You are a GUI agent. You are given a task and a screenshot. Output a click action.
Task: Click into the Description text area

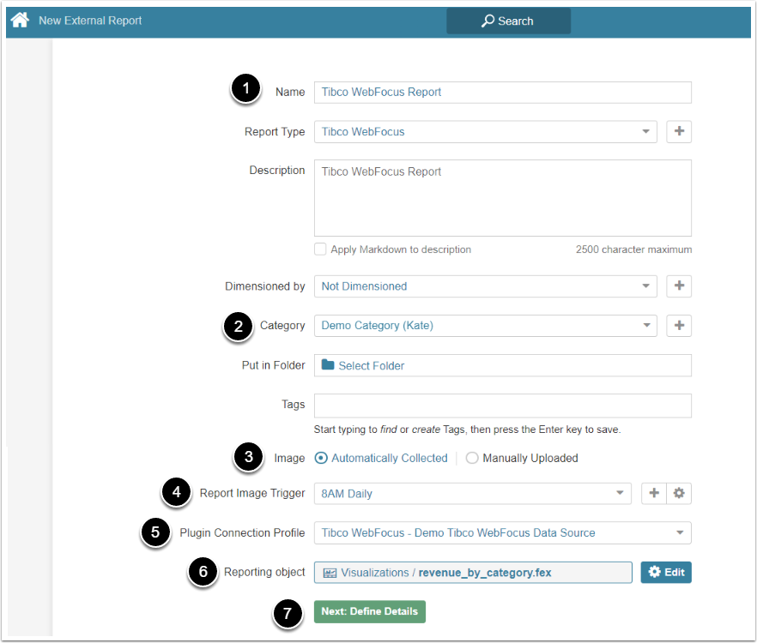[x=503, y=198]
